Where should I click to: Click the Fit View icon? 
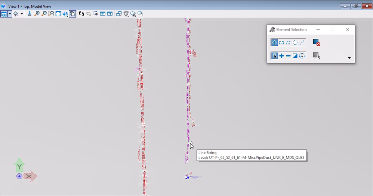58,14
